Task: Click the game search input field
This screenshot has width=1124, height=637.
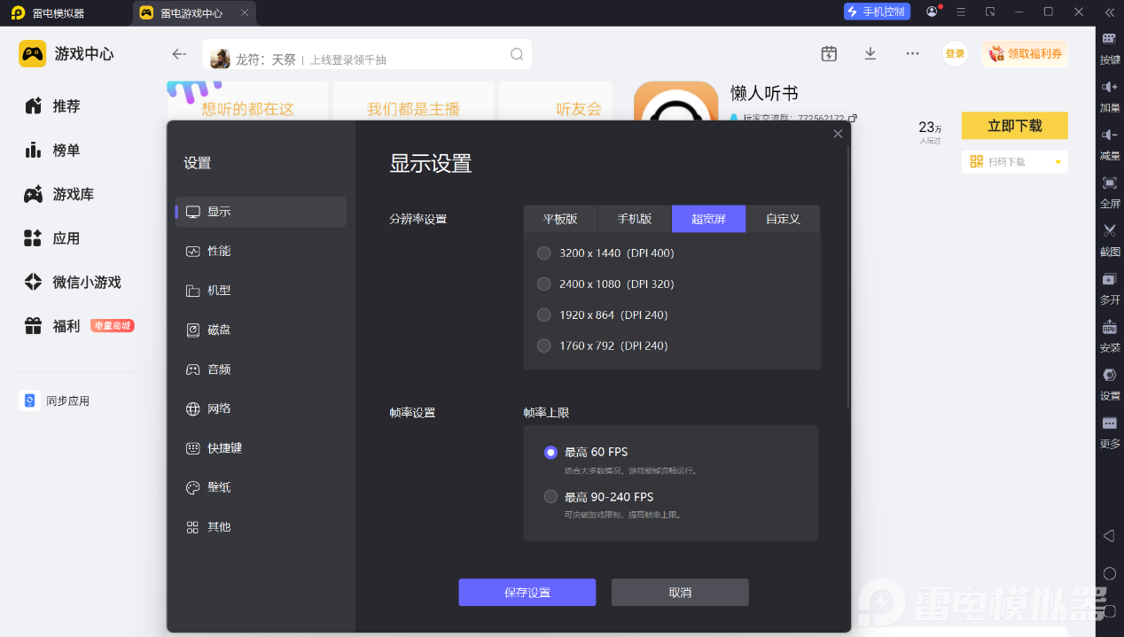Action: point(367,55)
